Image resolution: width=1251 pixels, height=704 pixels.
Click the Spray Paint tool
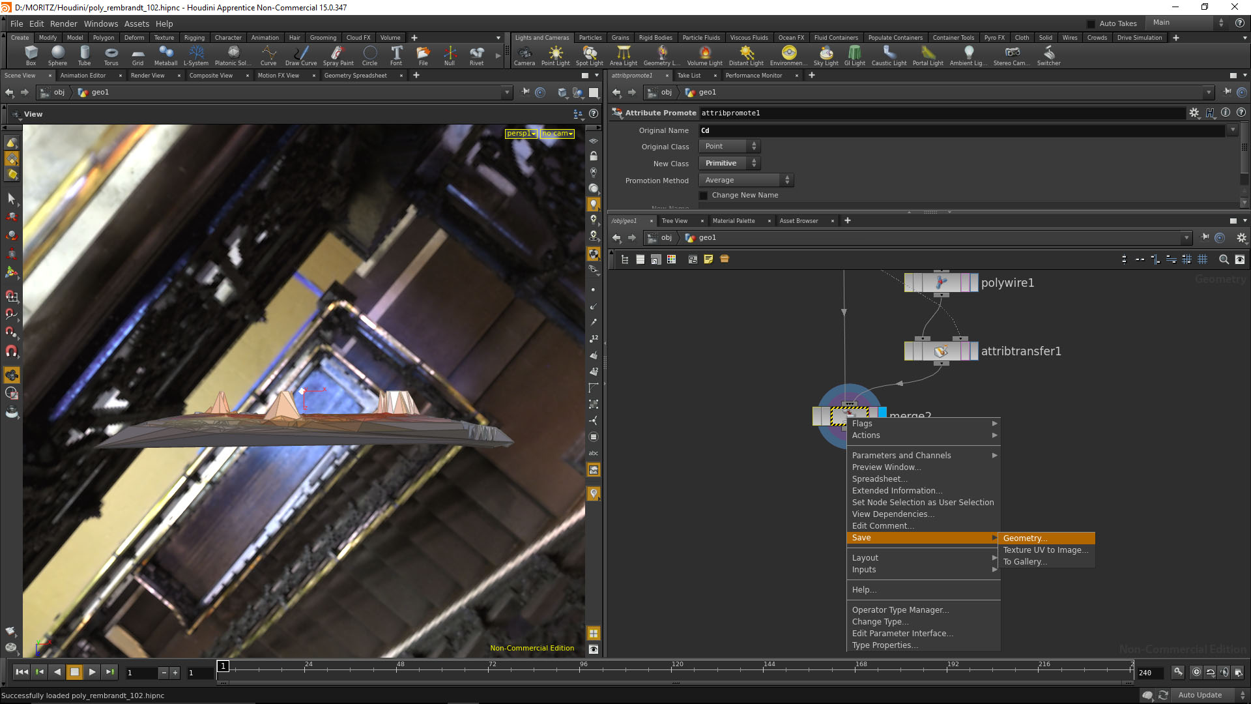(338, 55)
